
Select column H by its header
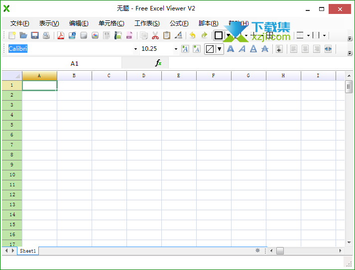(x=283, y=76)
